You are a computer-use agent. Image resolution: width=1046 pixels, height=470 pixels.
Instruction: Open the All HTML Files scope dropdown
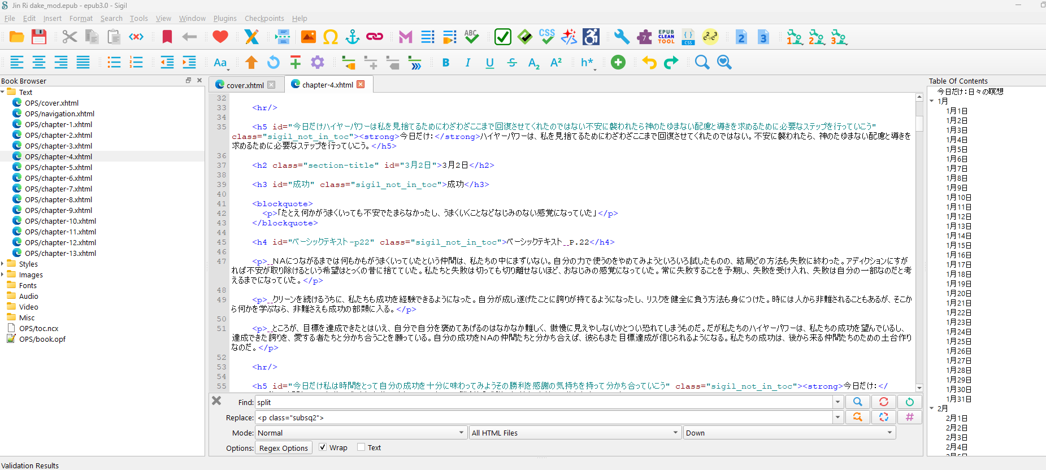click(x=575, y=433)
